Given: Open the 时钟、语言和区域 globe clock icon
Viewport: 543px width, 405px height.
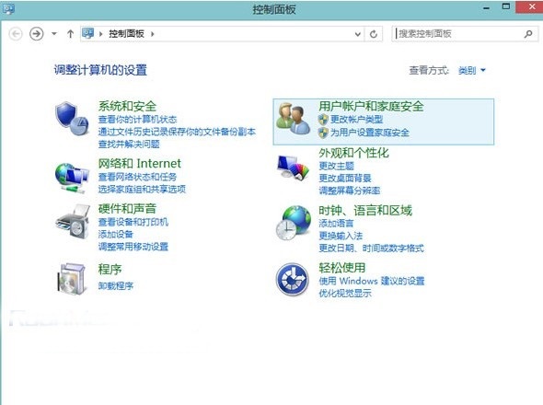Looking at the screenshot, I should tap(294, 223).
